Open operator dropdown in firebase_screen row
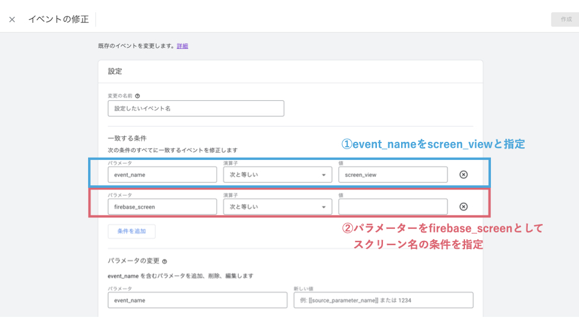 pos(277,206)
